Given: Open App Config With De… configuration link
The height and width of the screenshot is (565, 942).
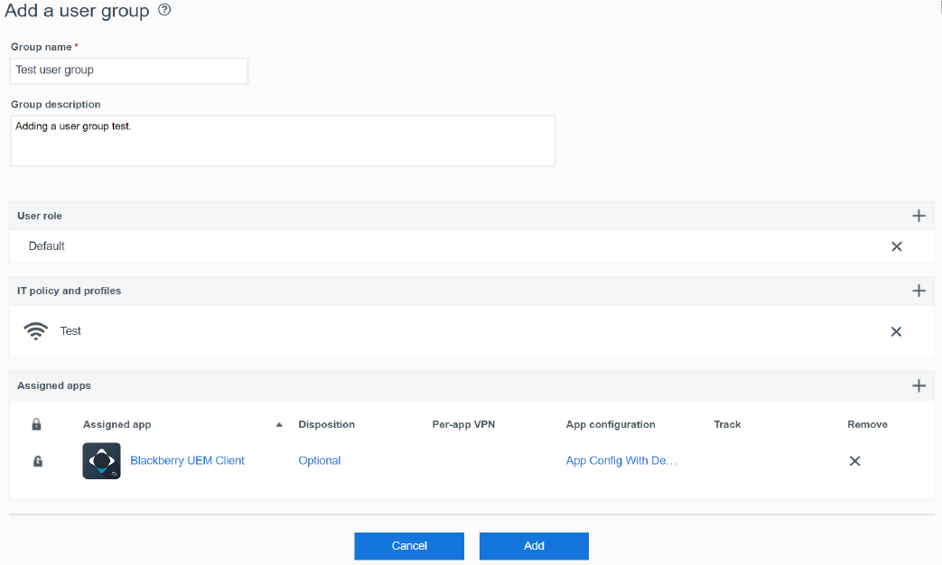Looking at the screenshot, I should coord(620,460).
